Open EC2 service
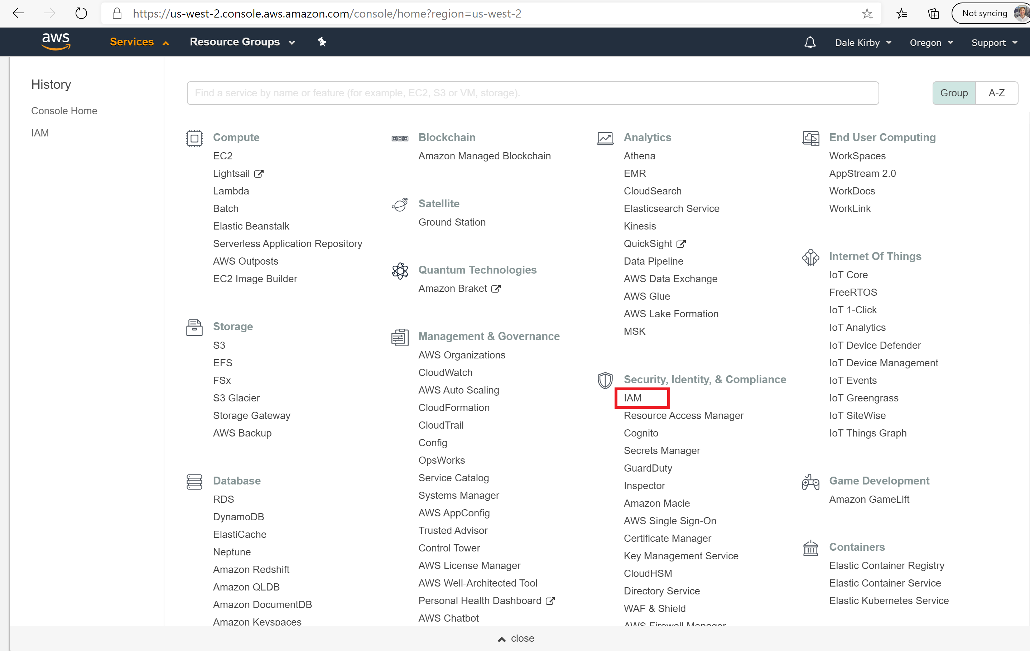The image size is (1030, 651). tap(222, 156)
